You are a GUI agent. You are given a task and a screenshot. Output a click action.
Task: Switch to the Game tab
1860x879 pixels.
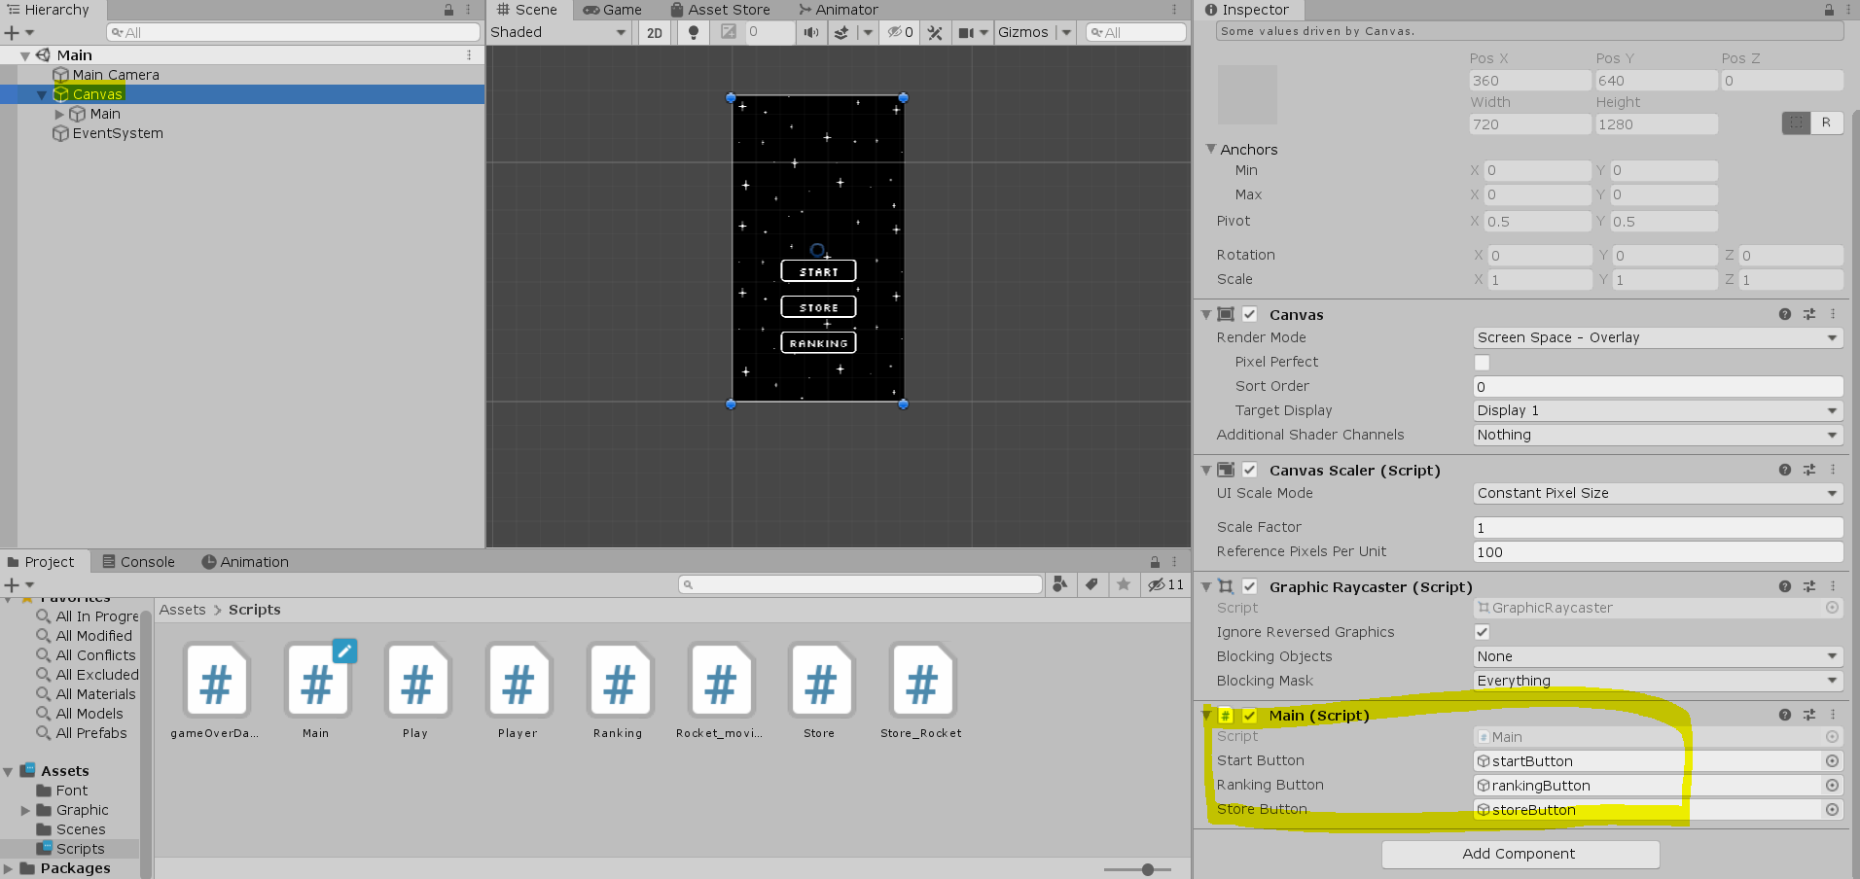tap(612, 10)
